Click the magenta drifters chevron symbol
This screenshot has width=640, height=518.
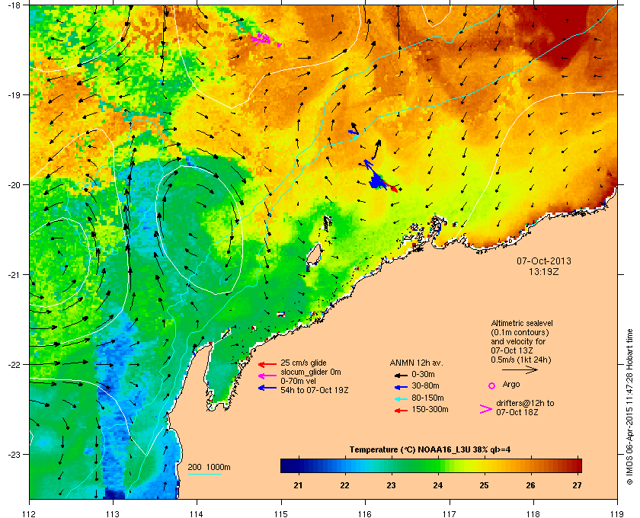coord(486,409)
